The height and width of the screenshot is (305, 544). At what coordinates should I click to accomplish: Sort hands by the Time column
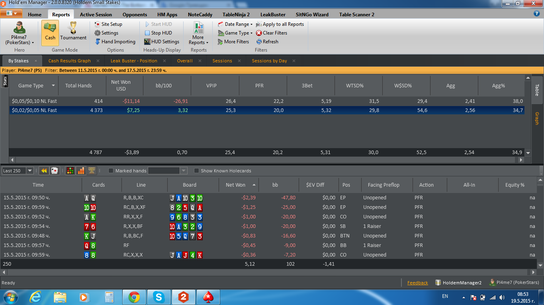point(38,185)
